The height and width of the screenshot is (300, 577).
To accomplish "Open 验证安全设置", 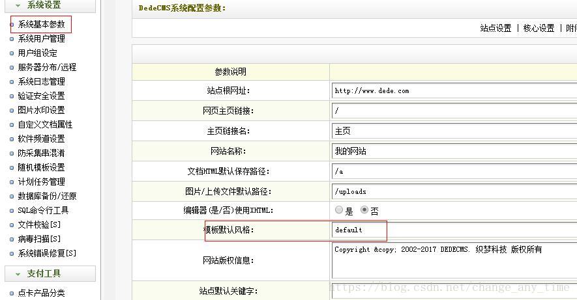I will (41, 96).
